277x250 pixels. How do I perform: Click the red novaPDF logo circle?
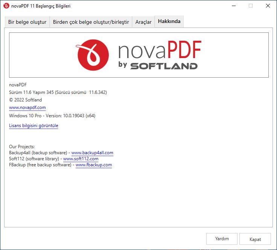tap(93, 55)
